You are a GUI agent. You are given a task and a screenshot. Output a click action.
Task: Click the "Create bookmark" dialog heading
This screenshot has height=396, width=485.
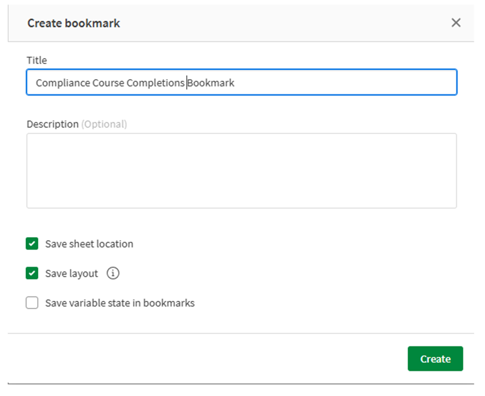tap(73, 23)
